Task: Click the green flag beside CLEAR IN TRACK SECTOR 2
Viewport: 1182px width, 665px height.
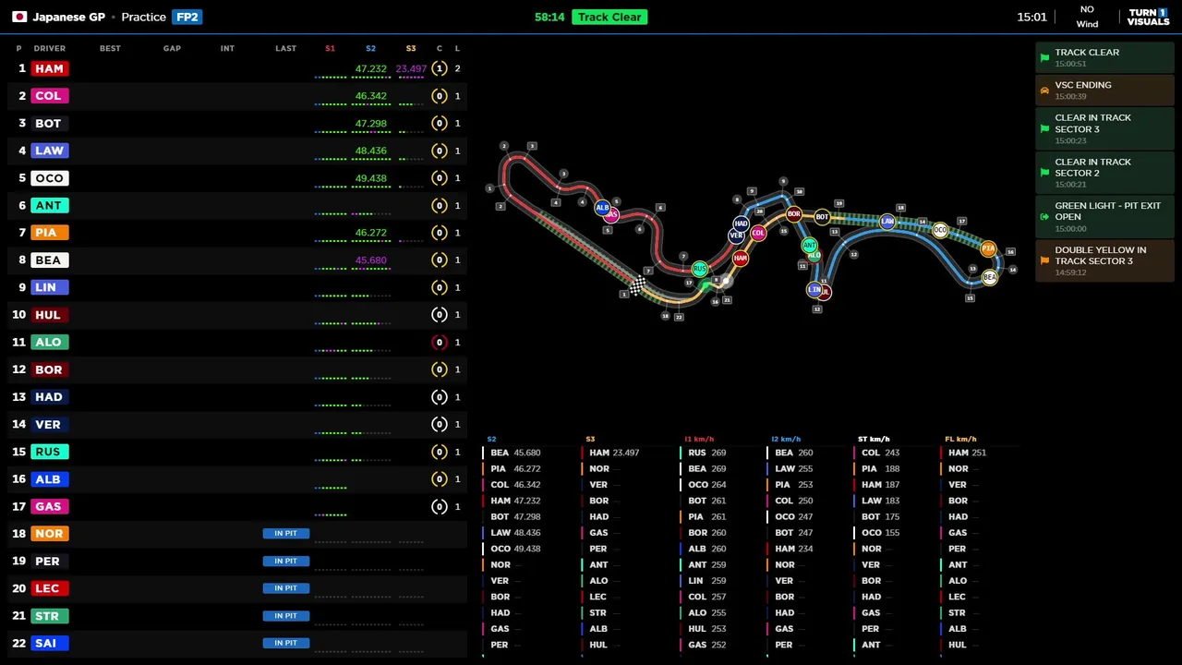Action: click(x=1044, y=173)
